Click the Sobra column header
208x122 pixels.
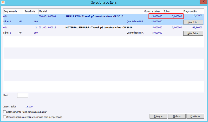tap(173, 11)
